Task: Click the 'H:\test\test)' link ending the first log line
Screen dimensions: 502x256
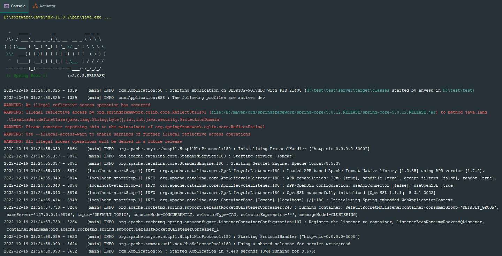Action: [x=458, y=90]
